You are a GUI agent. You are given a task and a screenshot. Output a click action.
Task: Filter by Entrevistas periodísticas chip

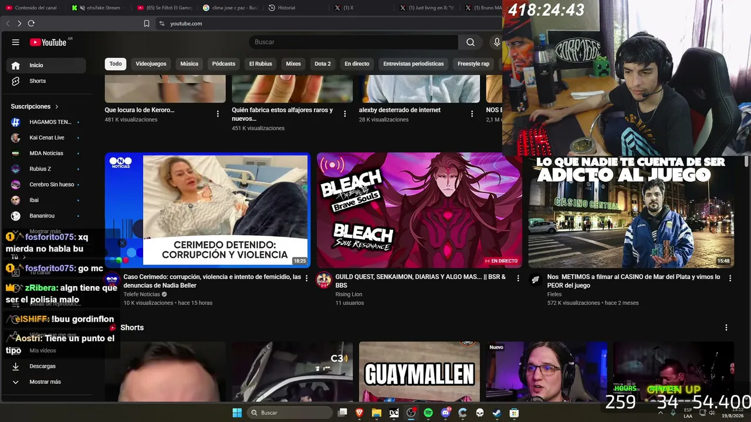pos(414,64)
